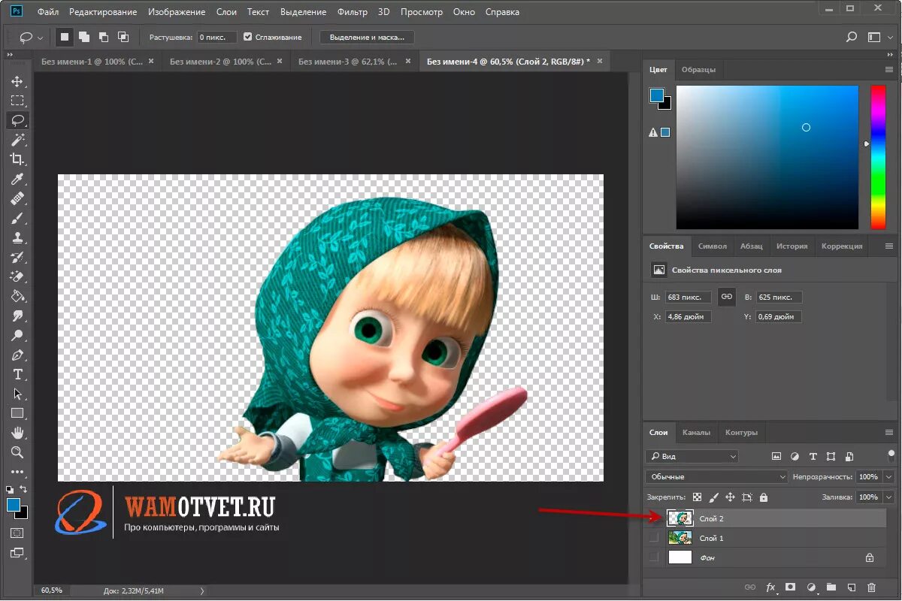
Task: Toggle the lock all padlock icon
Action: pyautogui.click(x=764, y=497)
